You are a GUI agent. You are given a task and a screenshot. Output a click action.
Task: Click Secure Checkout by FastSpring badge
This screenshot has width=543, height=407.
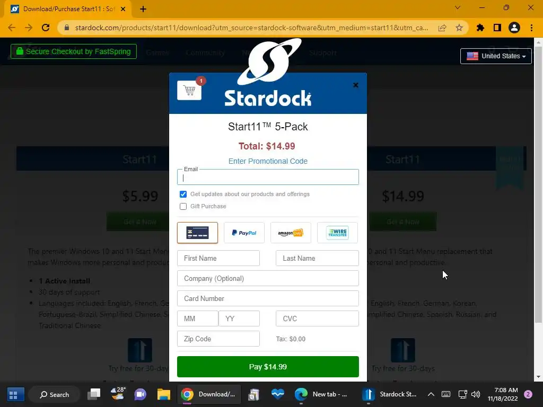[73, 51]
